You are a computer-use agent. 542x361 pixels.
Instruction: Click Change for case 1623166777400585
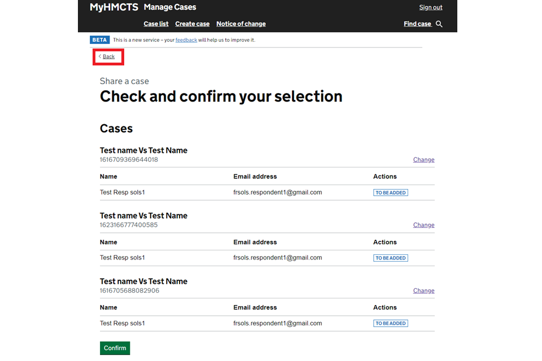[x=423, y=225]
